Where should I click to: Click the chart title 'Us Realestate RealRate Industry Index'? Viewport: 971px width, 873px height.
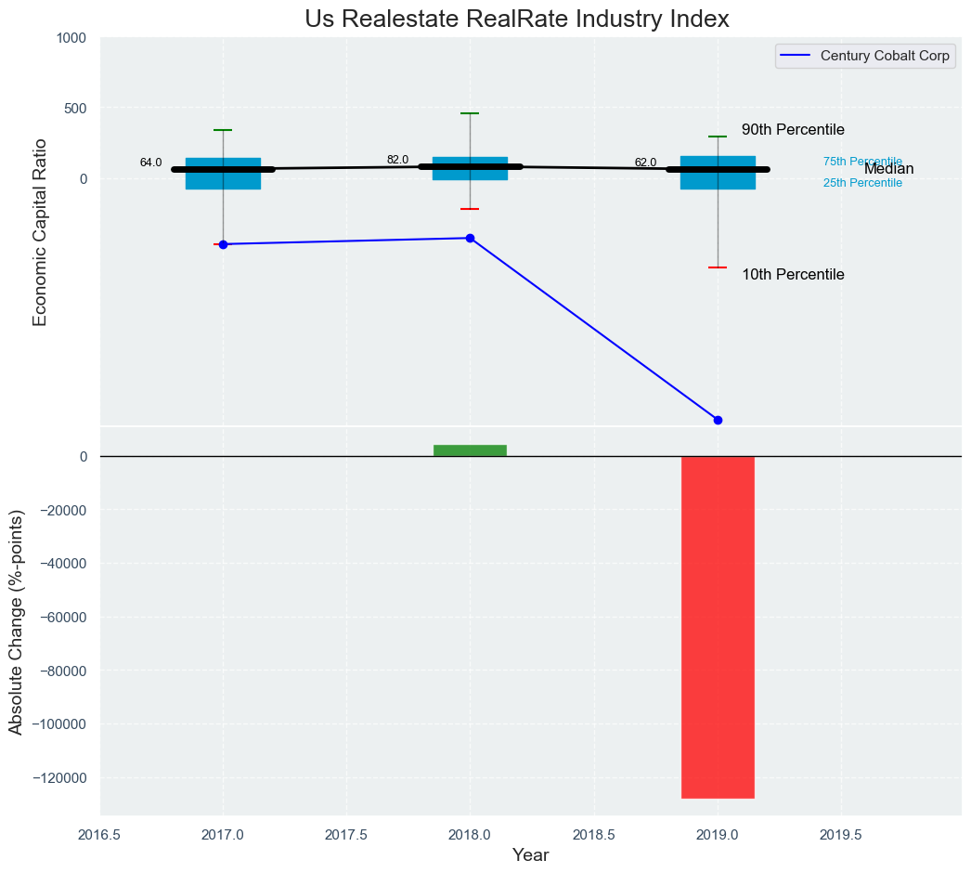pyautogui.click(x=517, y=20)
